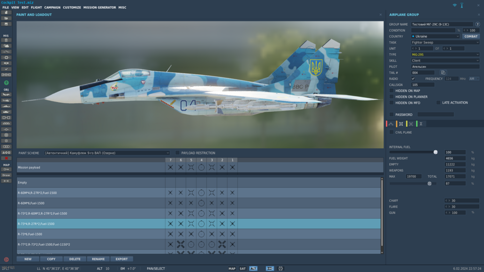Click the tail number copy icon
This screenshot has width=484, height=272.
[443, 73]
